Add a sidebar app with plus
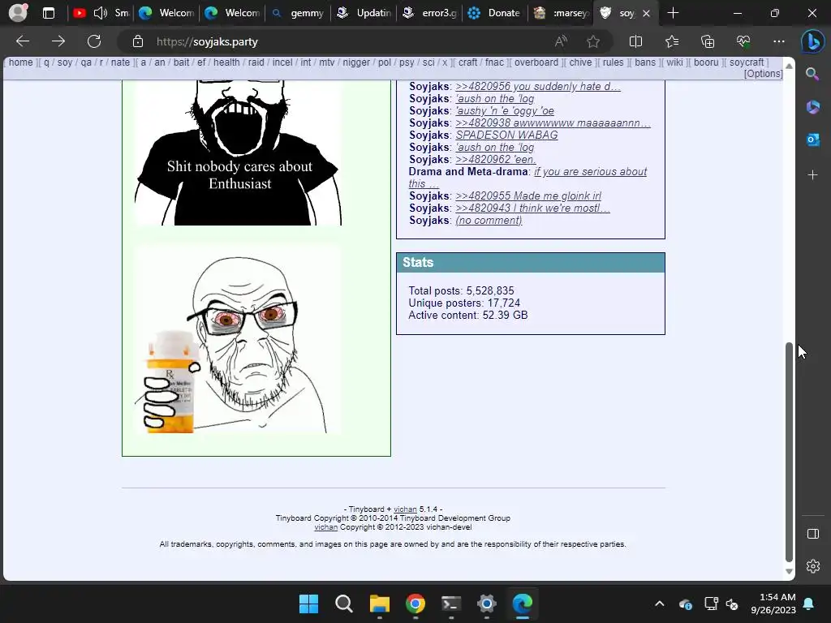Viewport: 831px width, 623px height. (812, 175)
